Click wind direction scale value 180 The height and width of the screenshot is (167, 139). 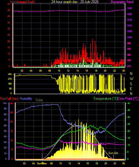(10, 84)
